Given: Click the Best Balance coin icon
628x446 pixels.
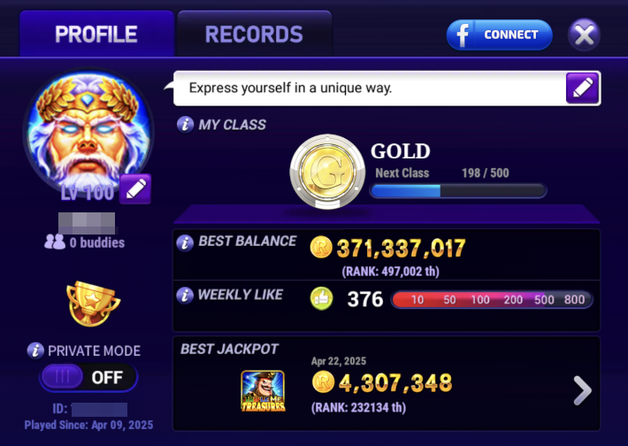Looking at the screenshot, I should (321, 247).
